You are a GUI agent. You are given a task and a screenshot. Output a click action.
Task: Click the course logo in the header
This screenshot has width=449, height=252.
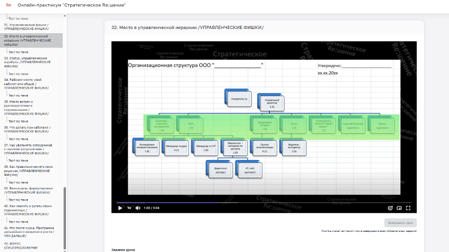(x=8, y=6)
